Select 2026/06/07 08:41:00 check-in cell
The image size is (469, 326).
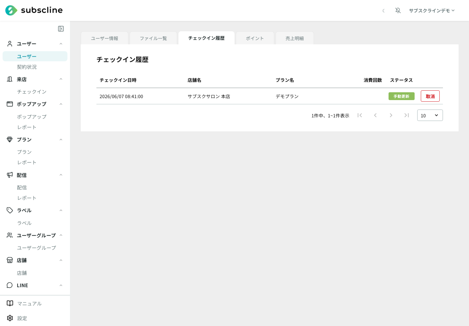(121, 96)
